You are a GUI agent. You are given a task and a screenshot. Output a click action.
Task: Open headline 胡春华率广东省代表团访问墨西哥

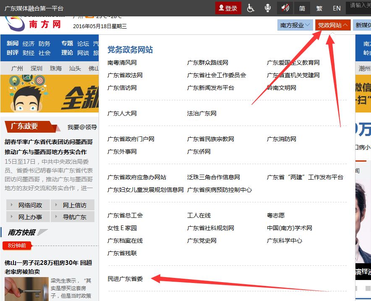(x=49, y=142)
